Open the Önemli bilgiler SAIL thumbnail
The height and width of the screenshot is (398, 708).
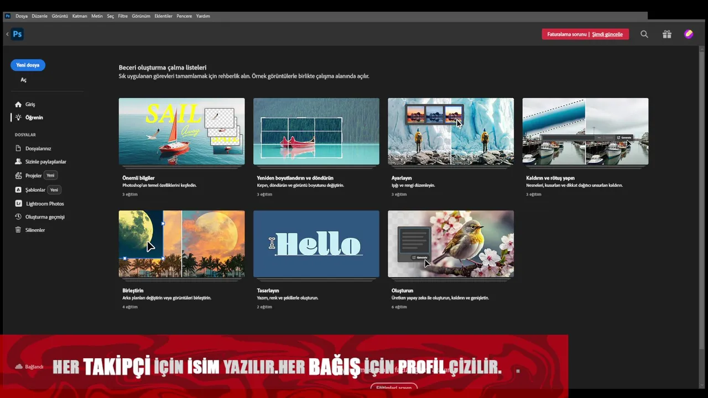pos(181,132)
